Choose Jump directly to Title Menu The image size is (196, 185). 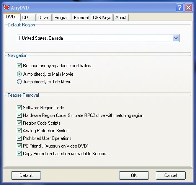[19, 82]
